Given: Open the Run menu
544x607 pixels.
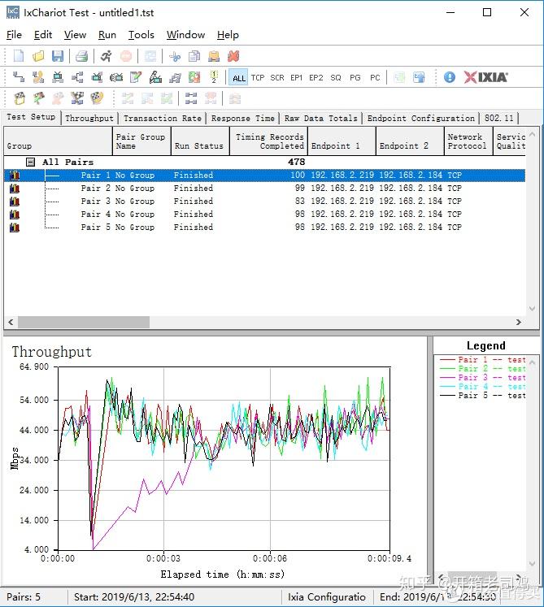Looking at the screenshot, I should click(107, 35).
